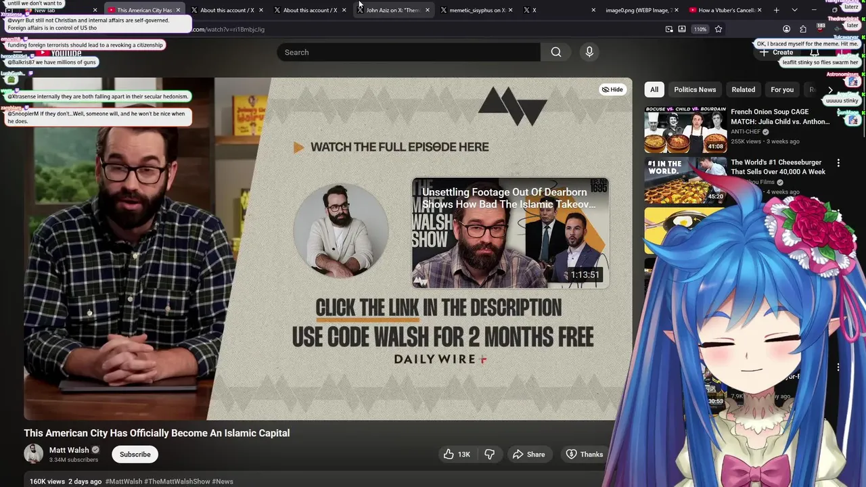Click the Create button
The height and width of the screenshot is (487, 866).
click(777, 52)
